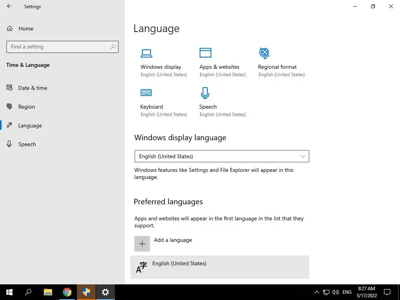The height and width of the screenshot is (300, 400).
Task: Open the Windows display tile label
Action: click(x=161, y=67)
